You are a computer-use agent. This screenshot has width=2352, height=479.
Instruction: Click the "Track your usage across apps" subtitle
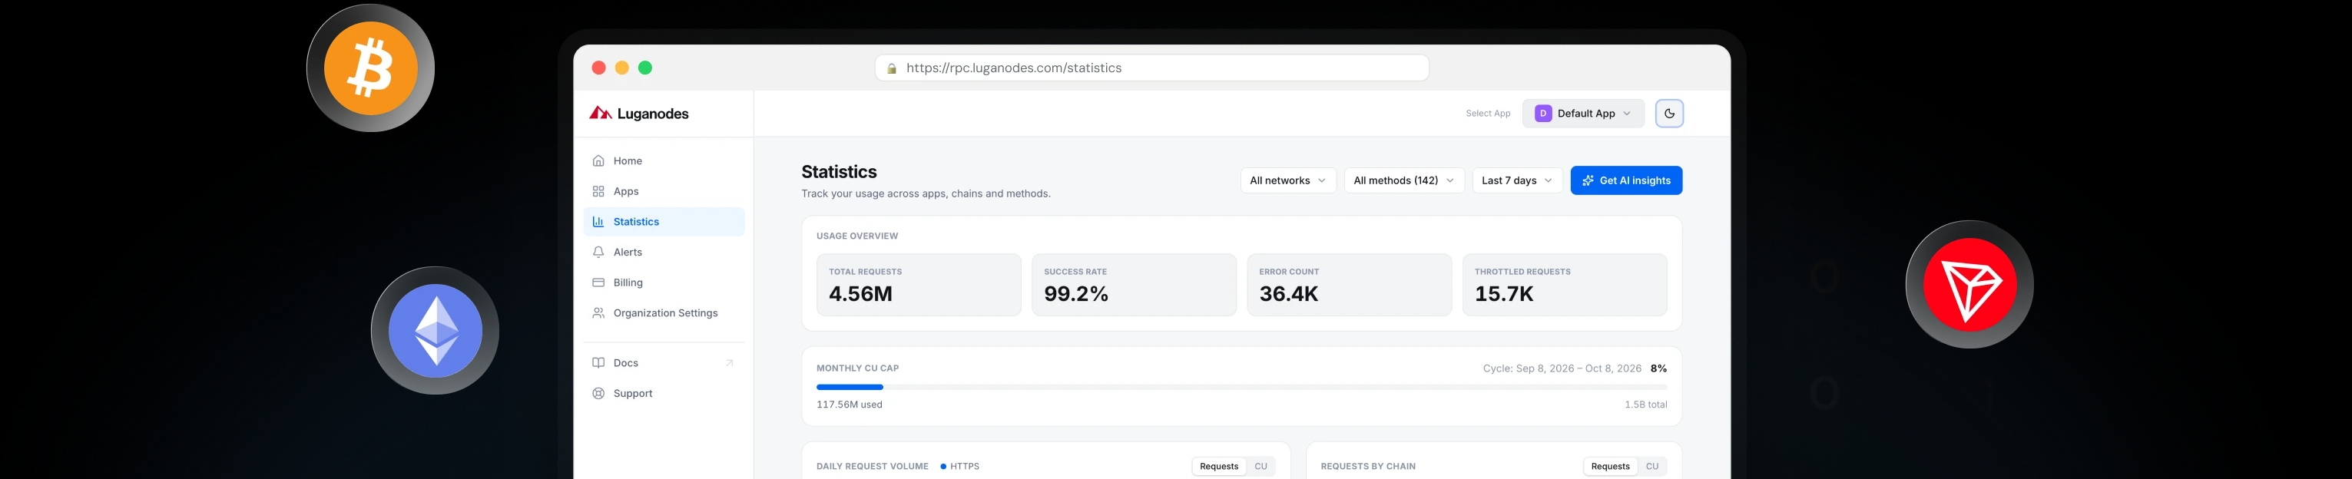point(926,193)
